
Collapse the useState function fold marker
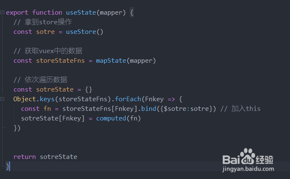(3, 13)
